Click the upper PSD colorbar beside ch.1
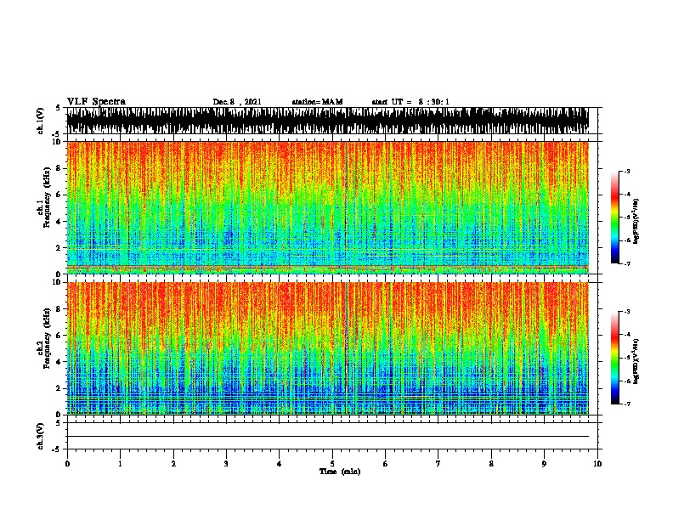The height and width of the screenshot is (520, 673). pos(615,218)
